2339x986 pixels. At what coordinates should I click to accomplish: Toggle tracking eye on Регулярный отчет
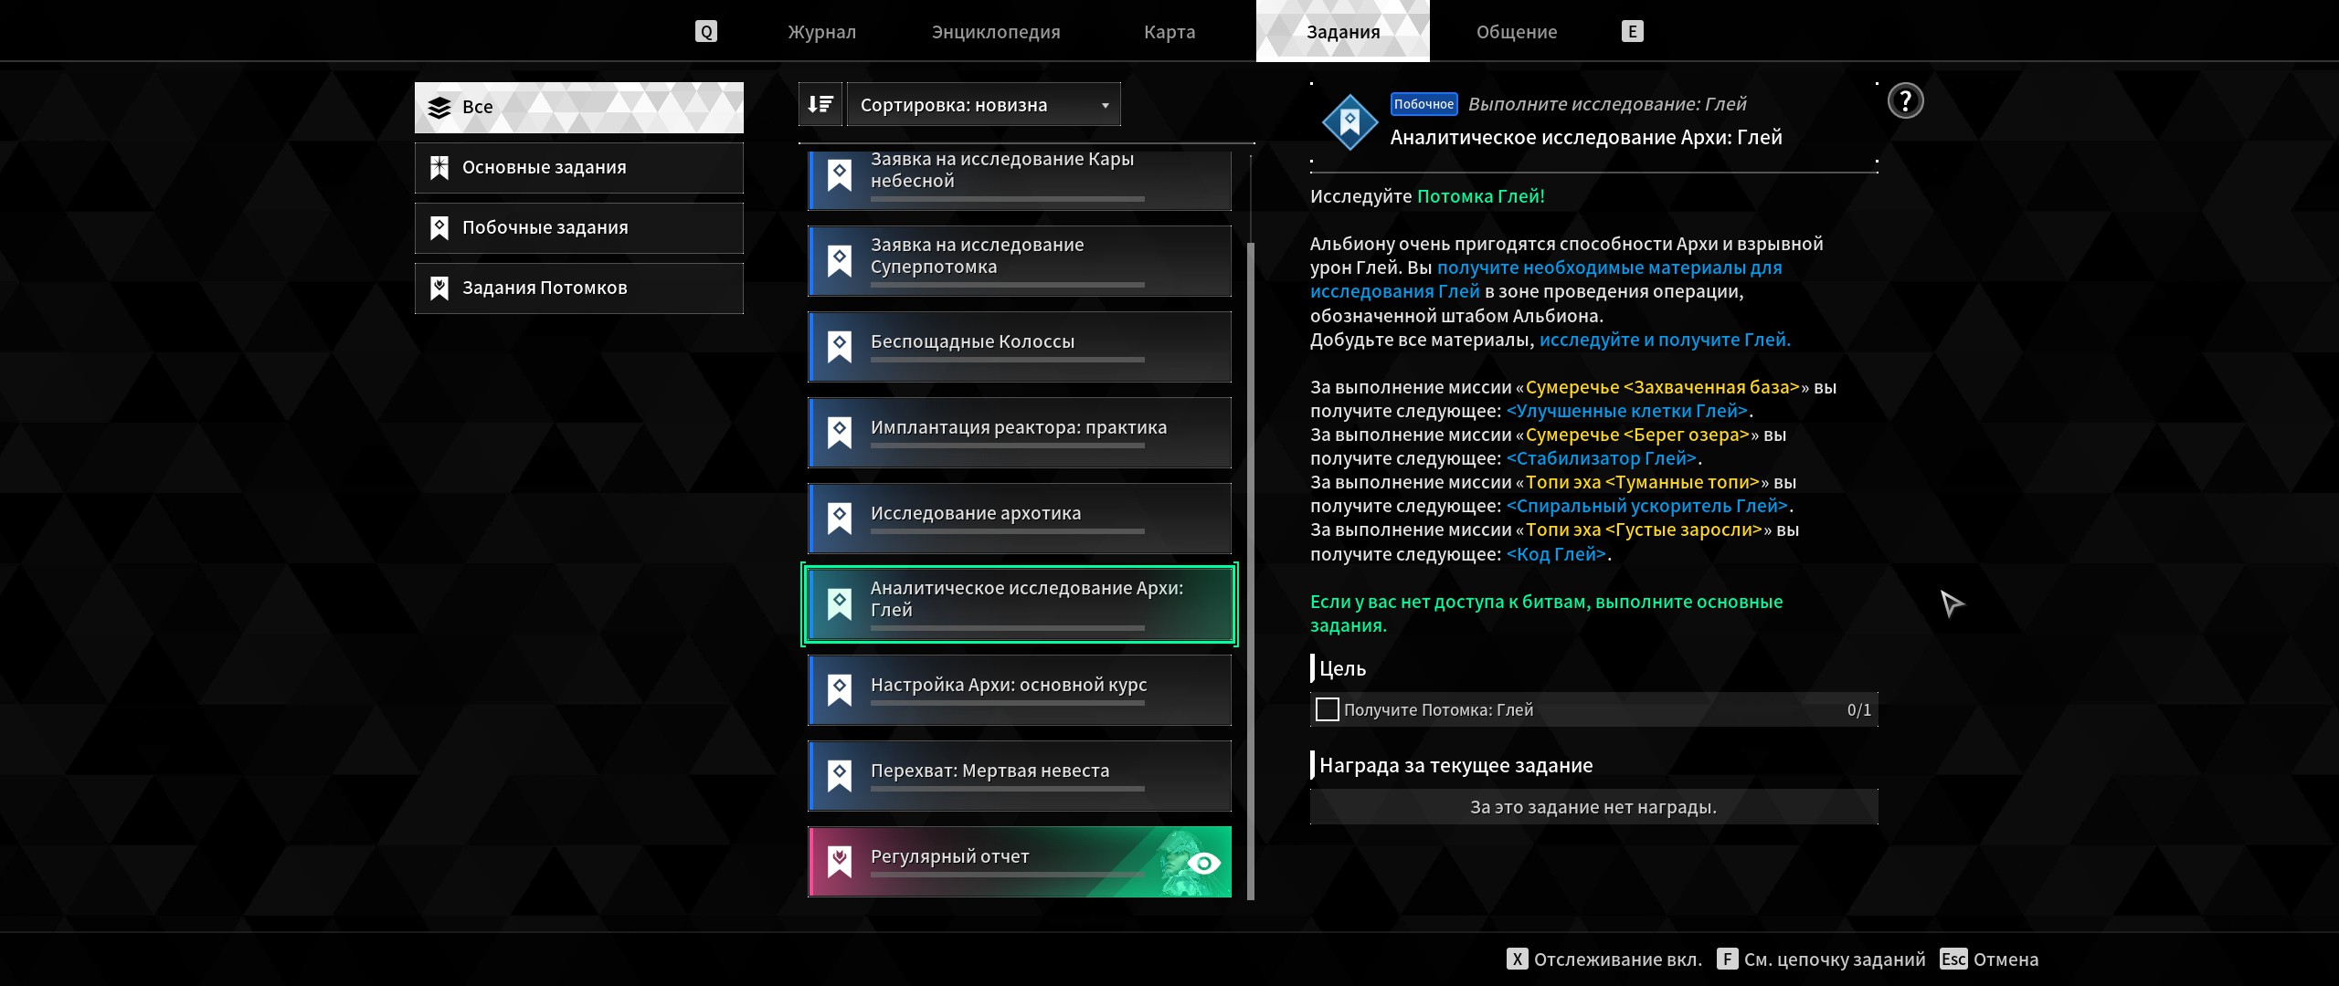(x=1204, y=864)
